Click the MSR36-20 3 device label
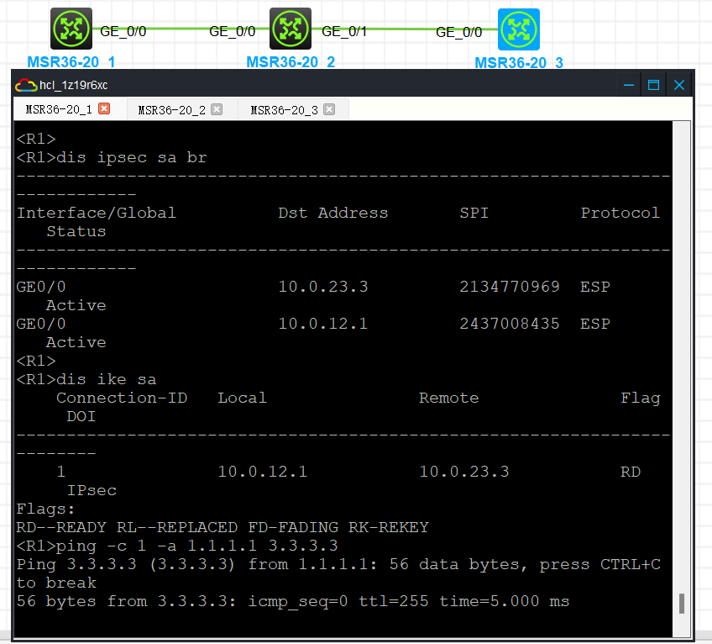 pyautogui.click(x=519, y=63)
